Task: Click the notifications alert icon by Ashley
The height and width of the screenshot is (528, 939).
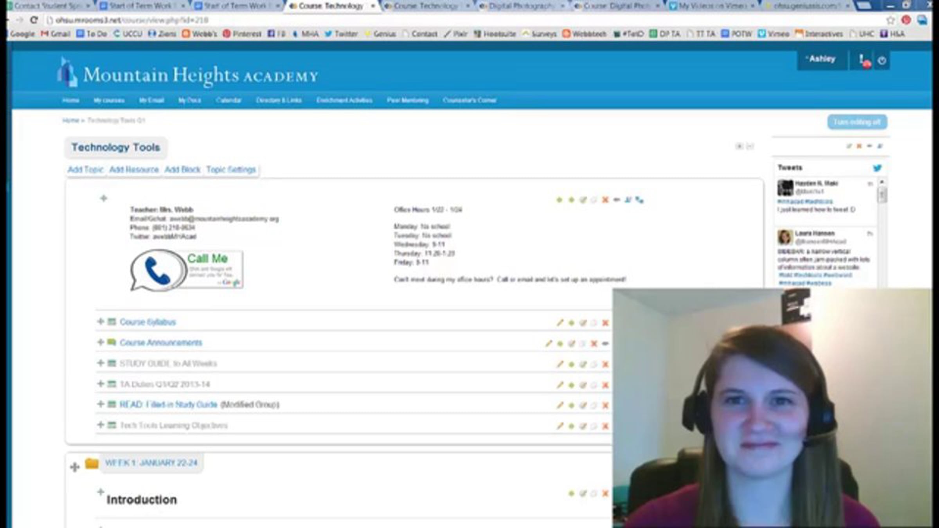Action: [x=863, y=61]
